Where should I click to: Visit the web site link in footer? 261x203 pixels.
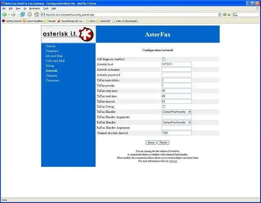point(173,161)
